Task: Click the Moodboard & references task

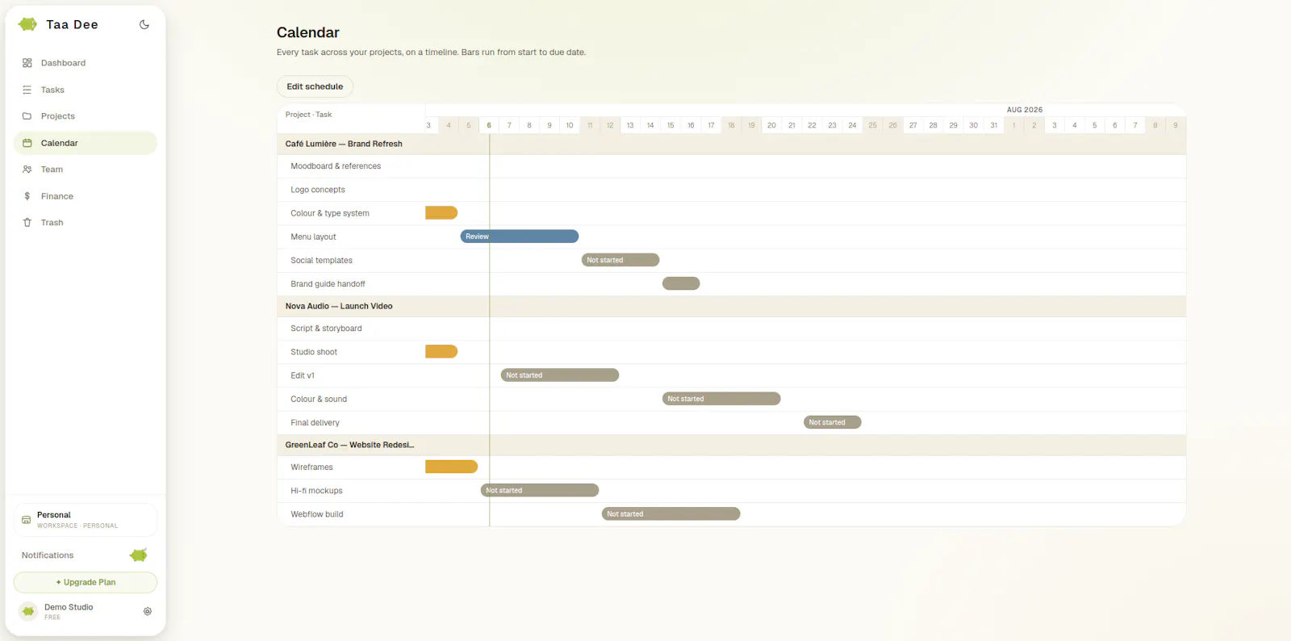Action: (x=336, y=166)
